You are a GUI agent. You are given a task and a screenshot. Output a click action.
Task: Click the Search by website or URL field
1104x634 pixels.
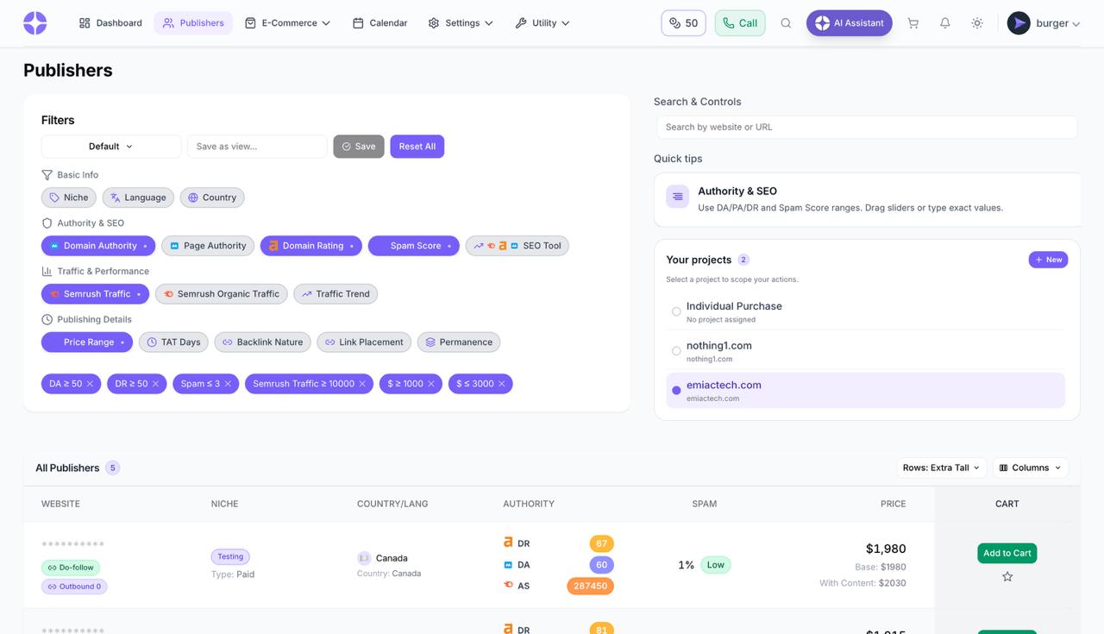[866, 127]
